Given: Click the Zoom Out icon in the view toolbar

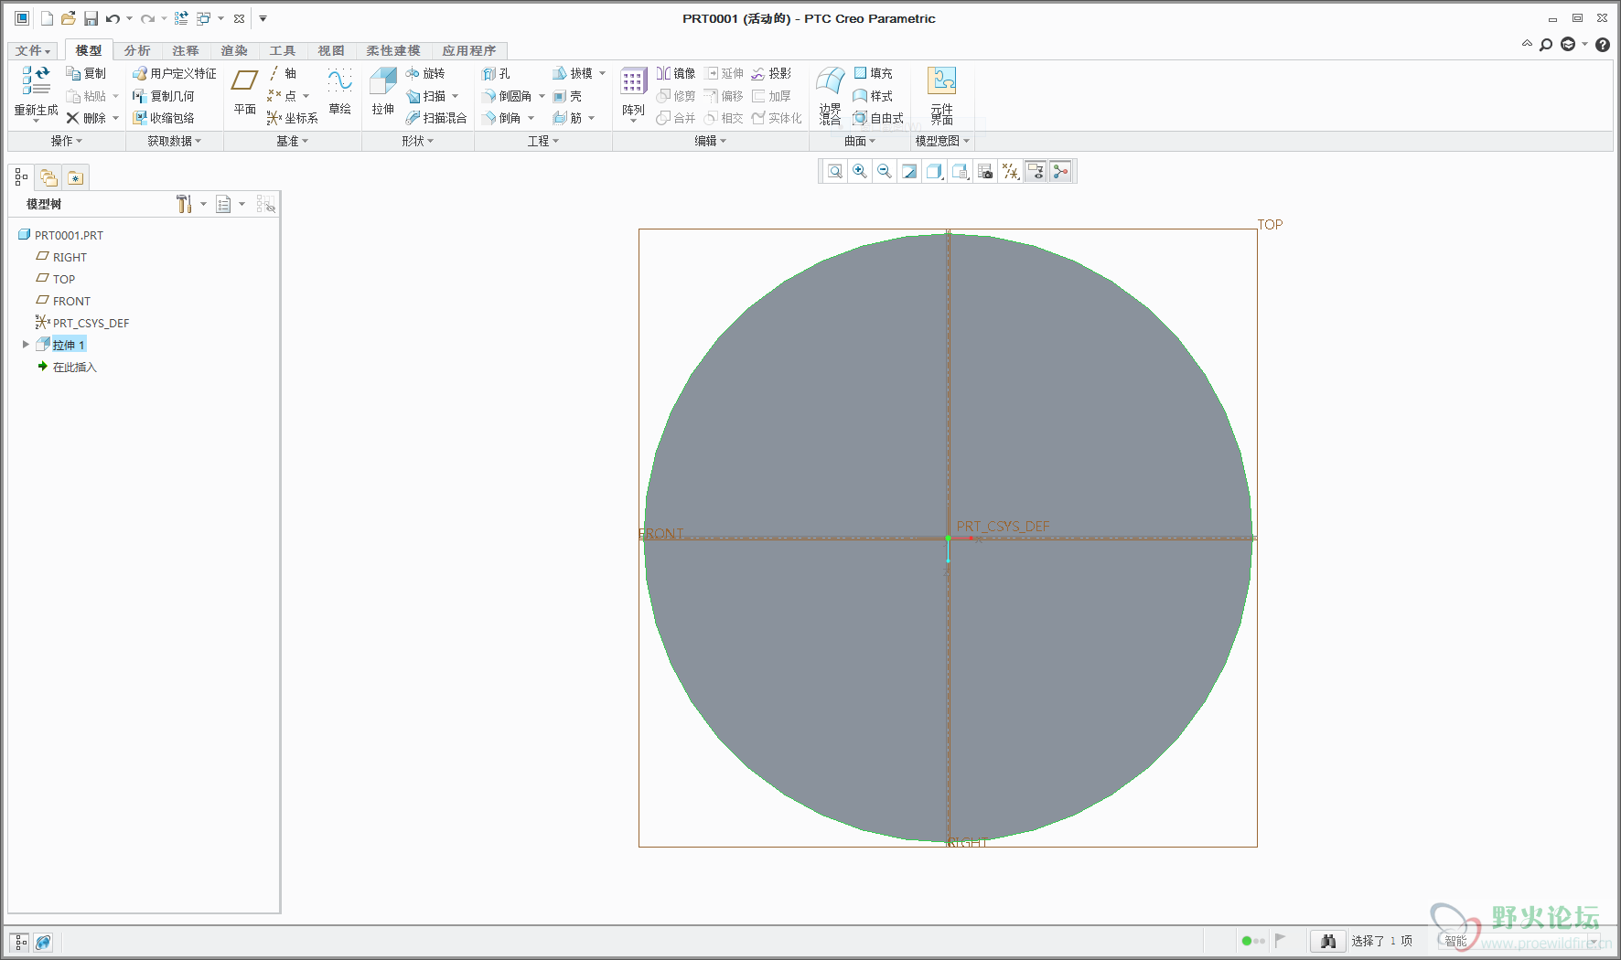Looking at the screenshot, I should pyautogui.click(x=885, y=171).
